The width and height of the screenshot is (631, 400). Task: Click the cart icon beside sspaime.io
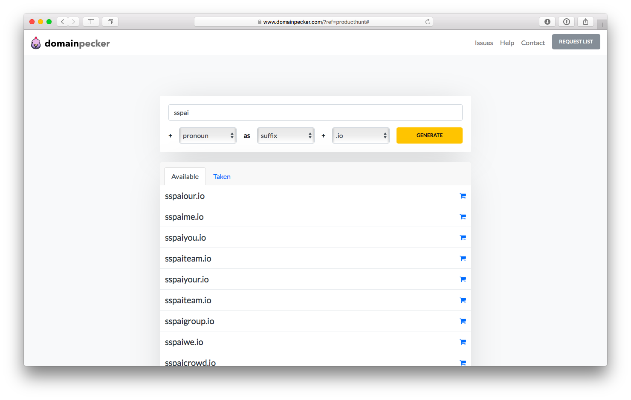pos(463,217)
